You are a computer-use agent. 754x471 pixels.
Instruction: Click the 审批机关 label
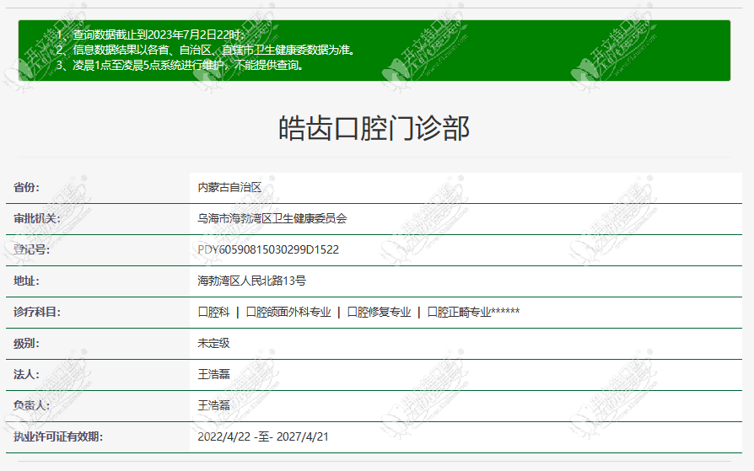coord(37,219)
